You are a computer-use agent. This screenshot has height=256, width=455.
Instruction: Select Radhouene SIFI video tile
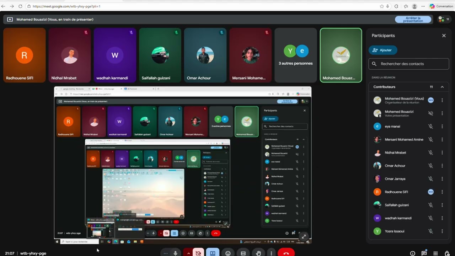point(25,55)
